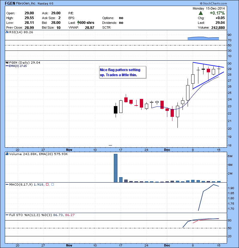This screenshot has width=239, height=248.
Task: Click the Low value 28.11
Action: 29,23
